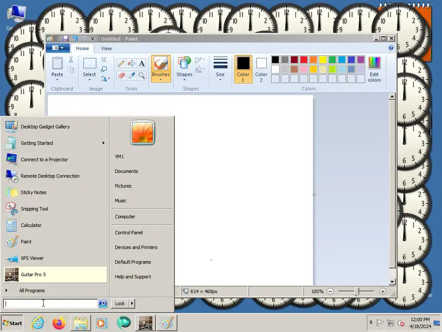Pick the Color picker eyedropper tool

[x=131, y=75]
